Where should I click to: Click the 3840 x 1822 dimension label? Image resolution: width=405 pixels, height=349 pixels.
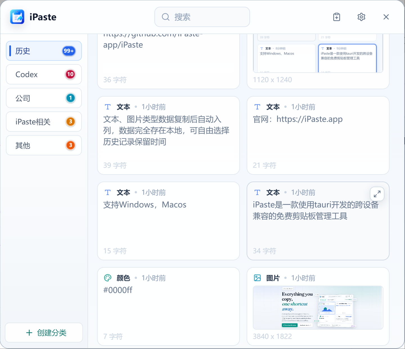pyautogui.click(x=272, y=336)
